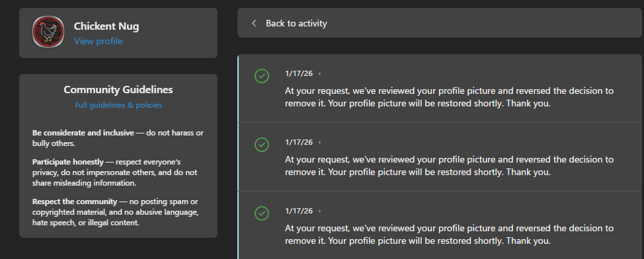The height and width of the screenshot is (259, 644).
Task: Click the View profile link
Action: click(98, 41)
